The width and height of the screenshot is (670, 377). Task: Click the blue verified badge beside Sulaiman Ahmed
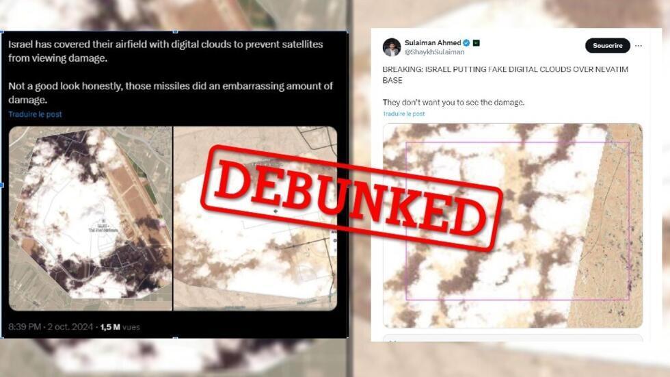(466, 42)
